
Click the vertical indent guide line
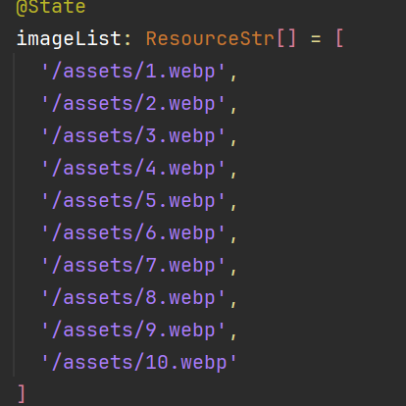coord(14,215)
